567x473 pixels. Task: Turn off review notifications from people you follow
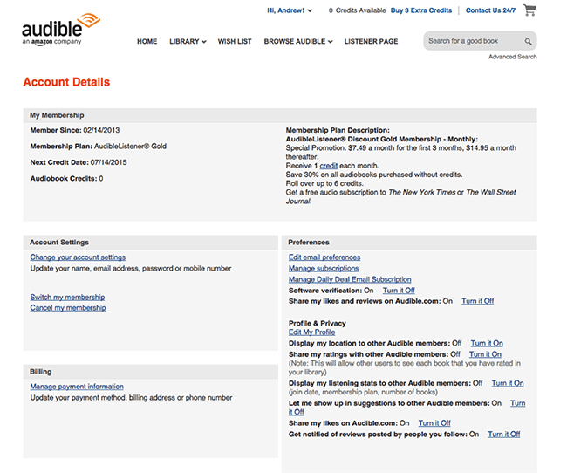504,435
